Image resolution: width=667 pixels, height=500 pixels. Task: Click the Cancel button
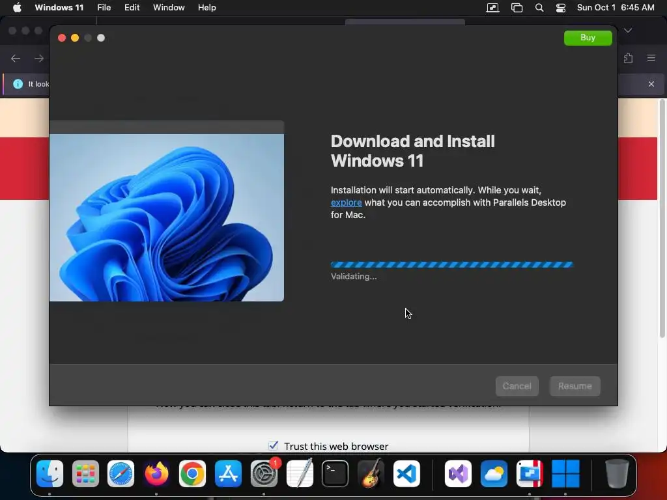coord(517,386)
